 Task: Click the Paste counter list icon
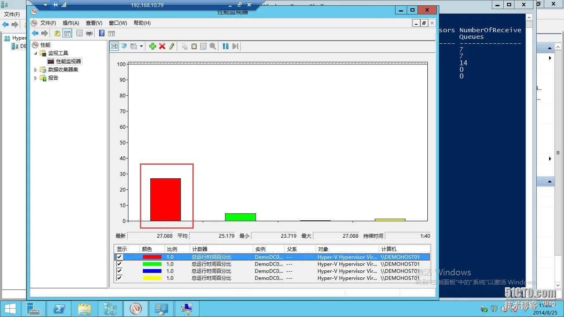194,46
